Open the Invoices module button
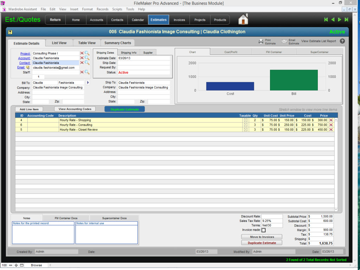This screenshot has height=270, width=360. point(179,20)
